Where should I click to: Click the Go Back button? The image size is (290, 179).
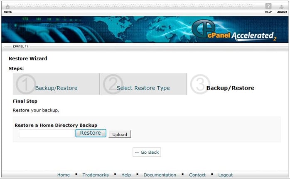pyautogui.click(x=147, y=152)
